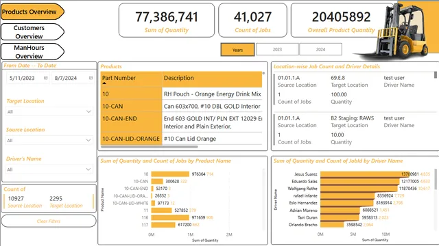Filter by year 2023

click(277, 49)
